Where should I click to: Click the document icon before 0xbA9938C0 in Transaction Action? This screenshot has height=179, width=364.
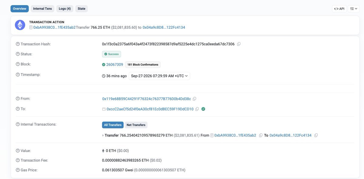coord(31,27)
